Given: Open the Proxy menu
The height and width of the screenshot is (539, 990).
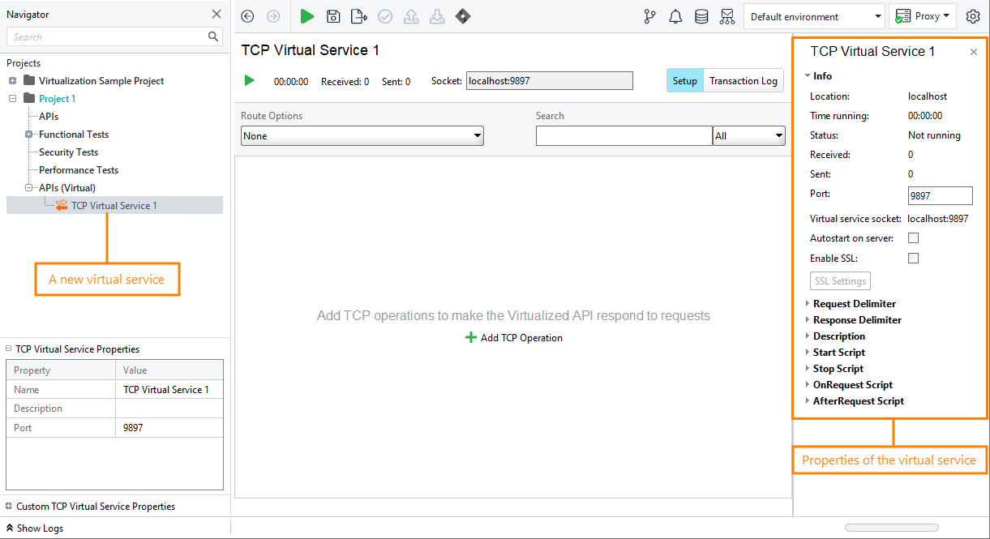Looking at the screenshot, I should point(922,16).
